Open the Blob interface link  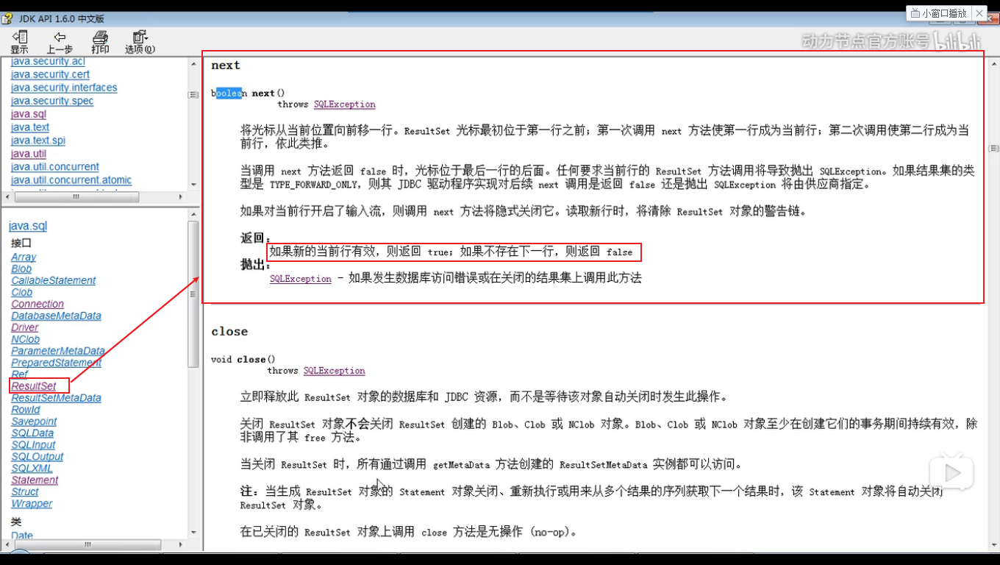[21, 269]
